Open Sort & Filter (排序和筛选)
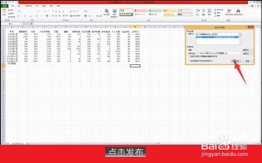The image size is (262, 163). point(229,12)
